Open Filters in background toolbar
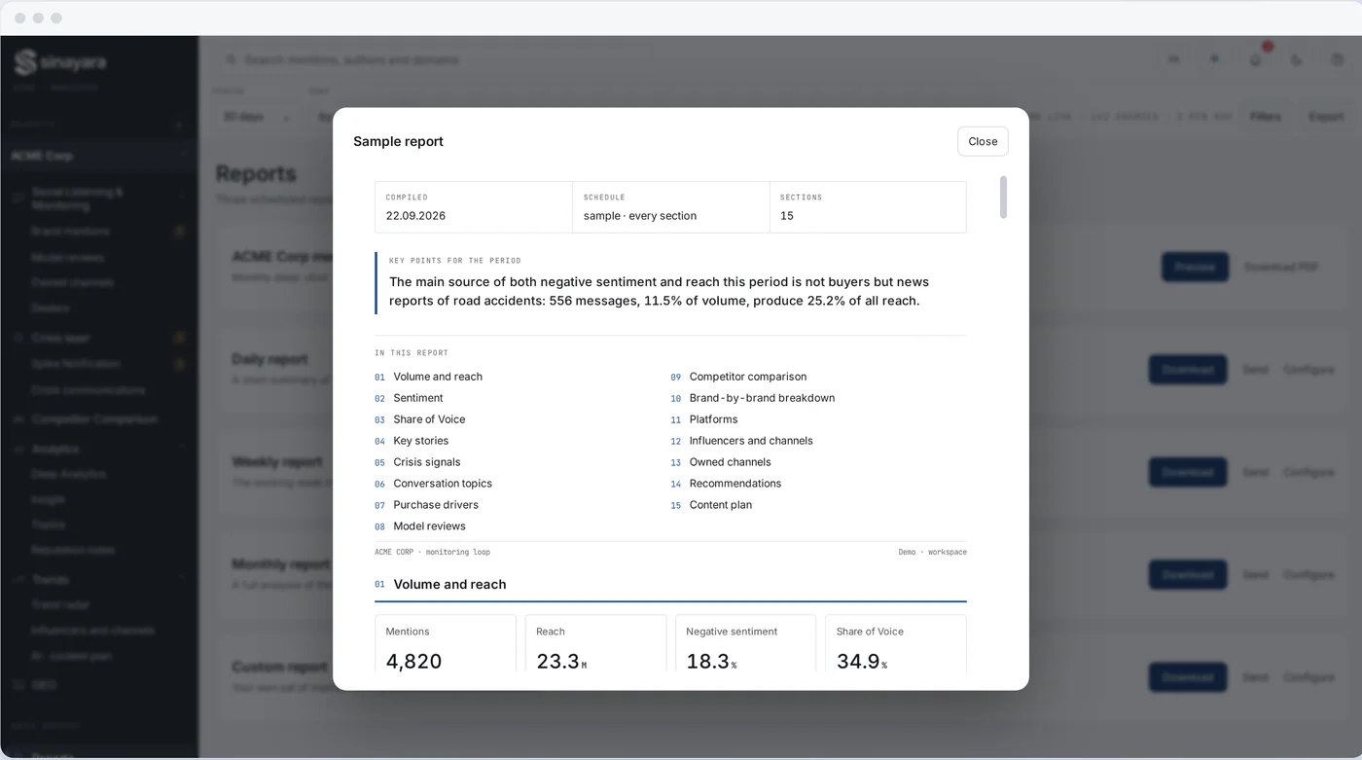Image resolution: width=1362 pixels, height=760 pixels. [x=1266, y=117]
